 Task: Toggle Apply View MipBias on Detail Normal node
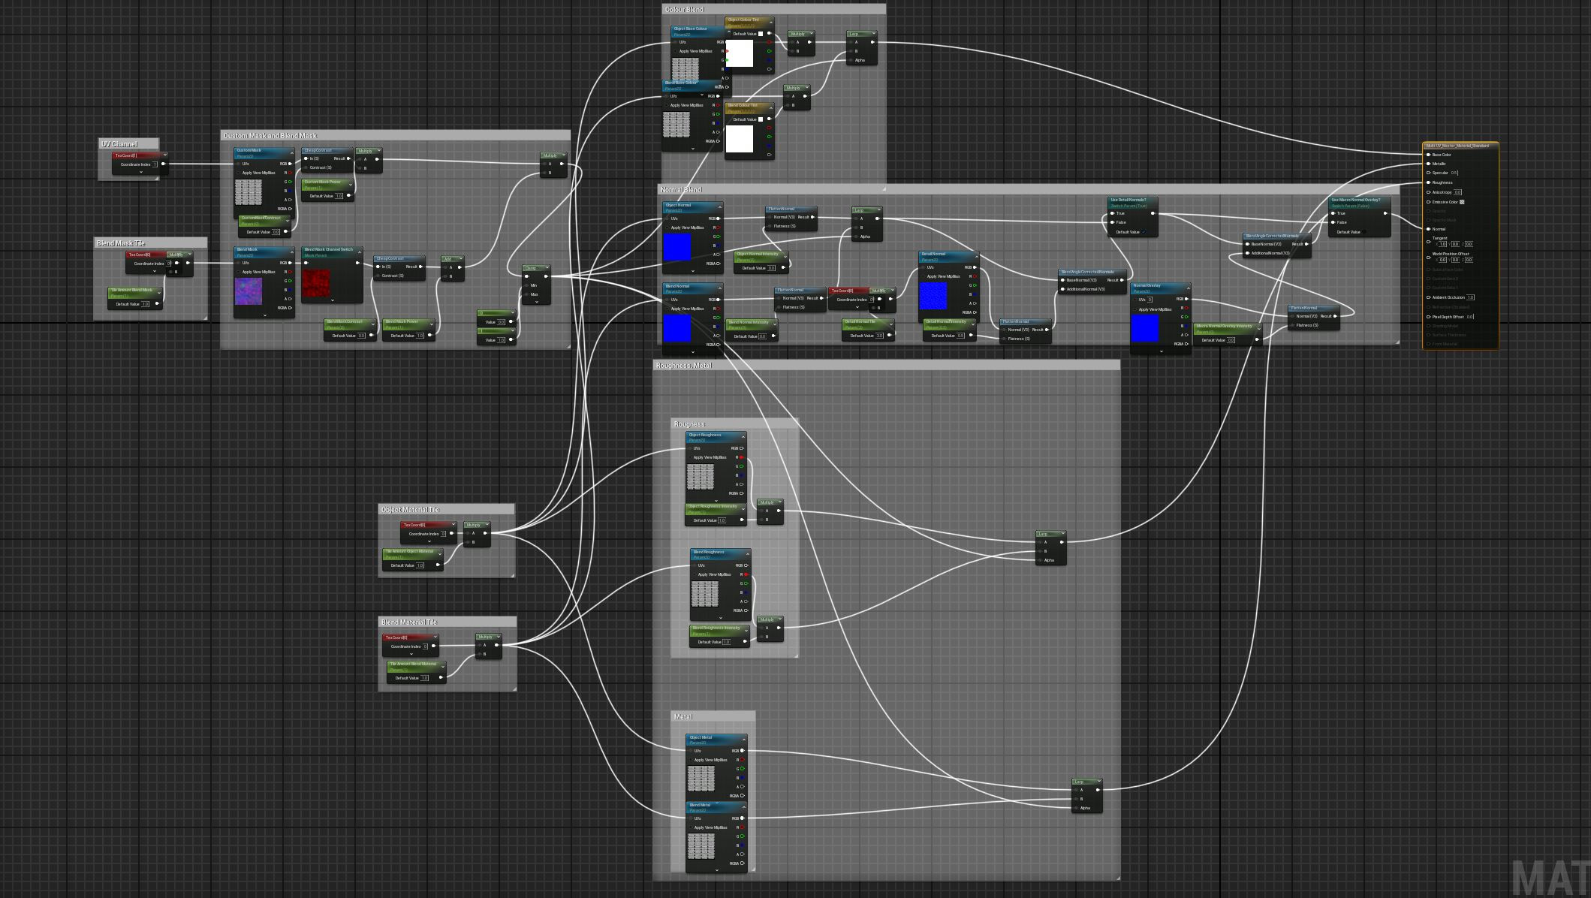pos(924,276)
